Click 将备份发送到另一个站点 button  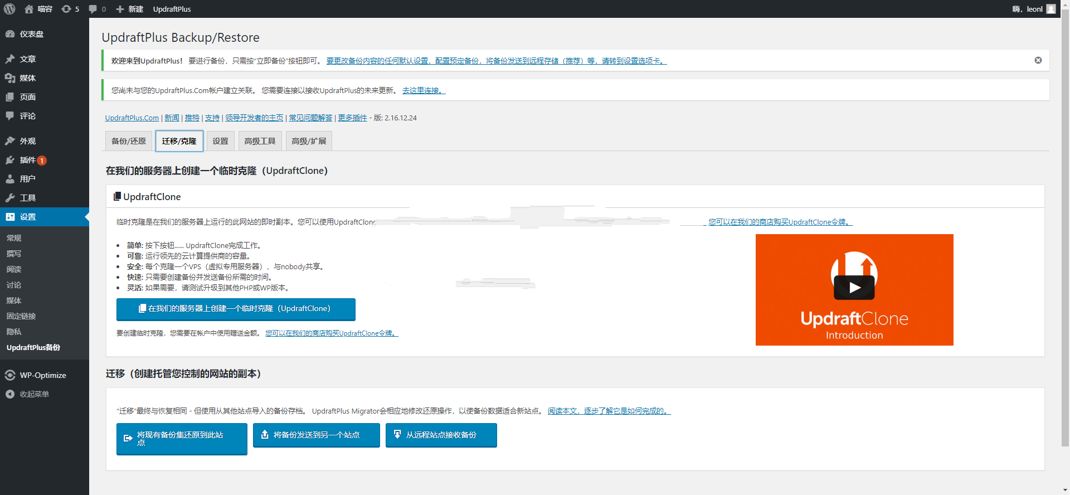point(316,435)
